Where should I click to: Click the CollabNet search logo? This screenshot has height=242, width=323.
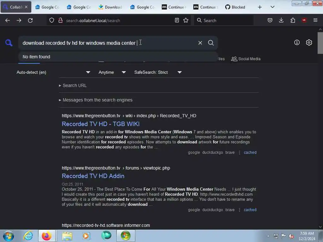tap(9, 43)
